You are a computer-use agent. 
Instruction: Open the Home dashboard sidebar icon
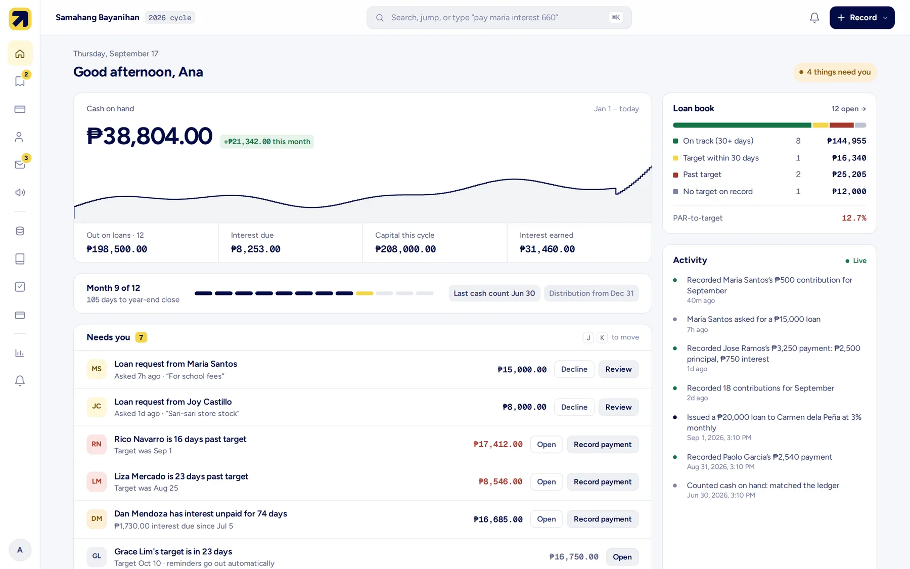[x=20, y=54]
